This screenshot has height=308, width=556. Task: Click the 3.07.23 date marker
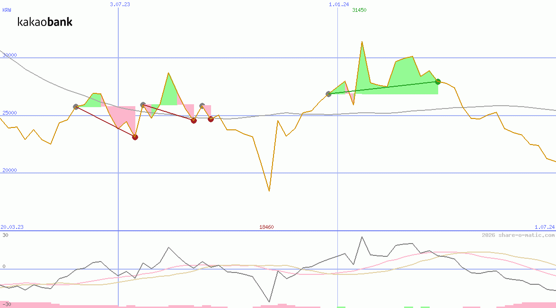120,4
